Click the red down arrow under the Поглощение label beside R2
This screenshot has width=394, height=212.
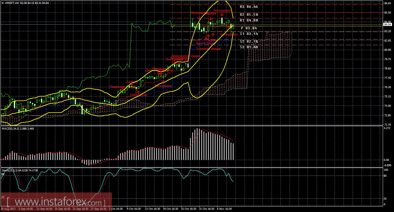[222, 14]
